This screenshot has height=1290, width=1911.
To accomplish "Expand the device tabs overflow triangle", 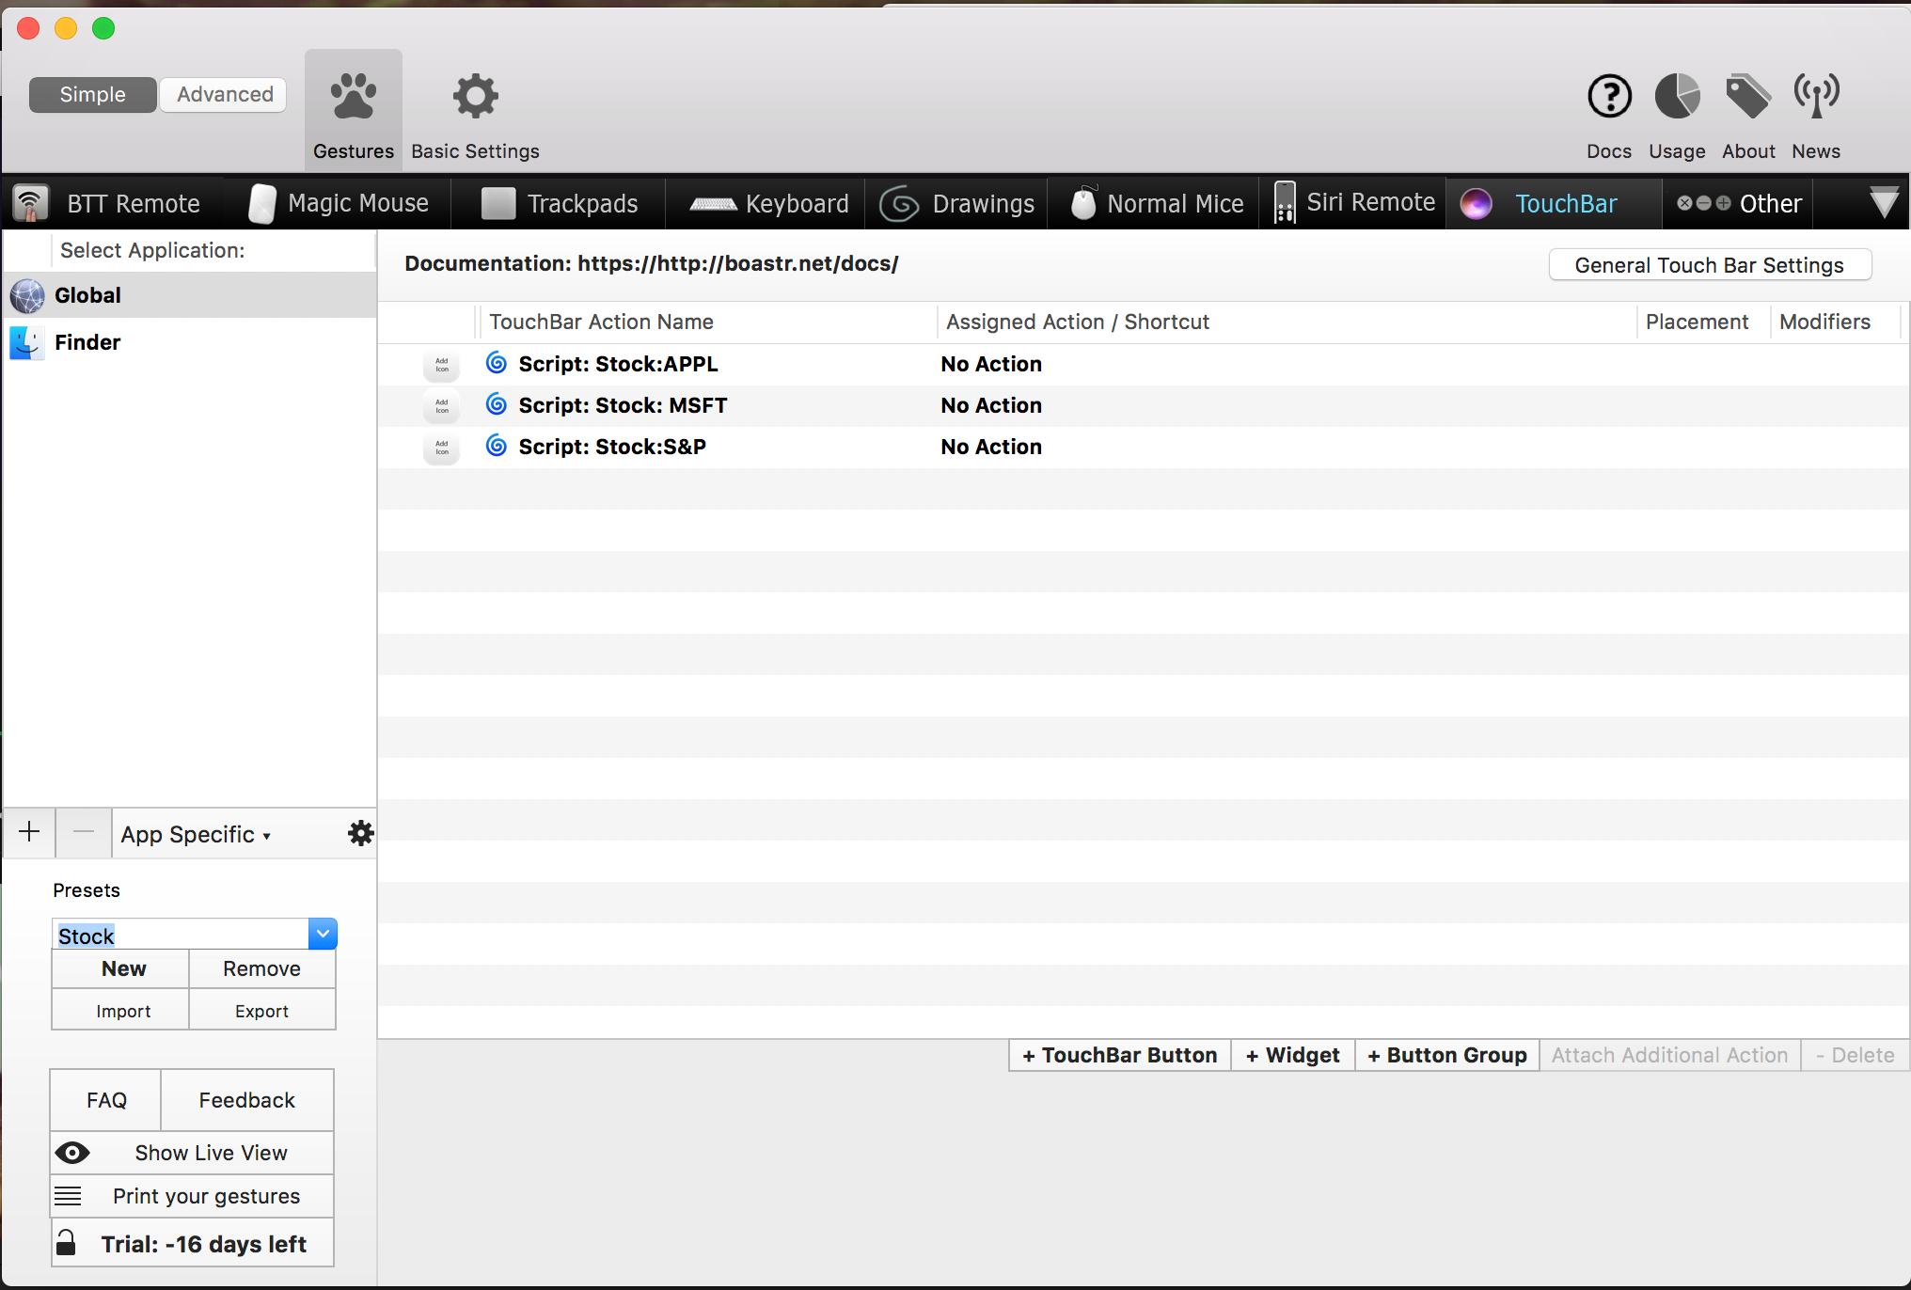I will pyautogui.click(x=1884, y=203).
